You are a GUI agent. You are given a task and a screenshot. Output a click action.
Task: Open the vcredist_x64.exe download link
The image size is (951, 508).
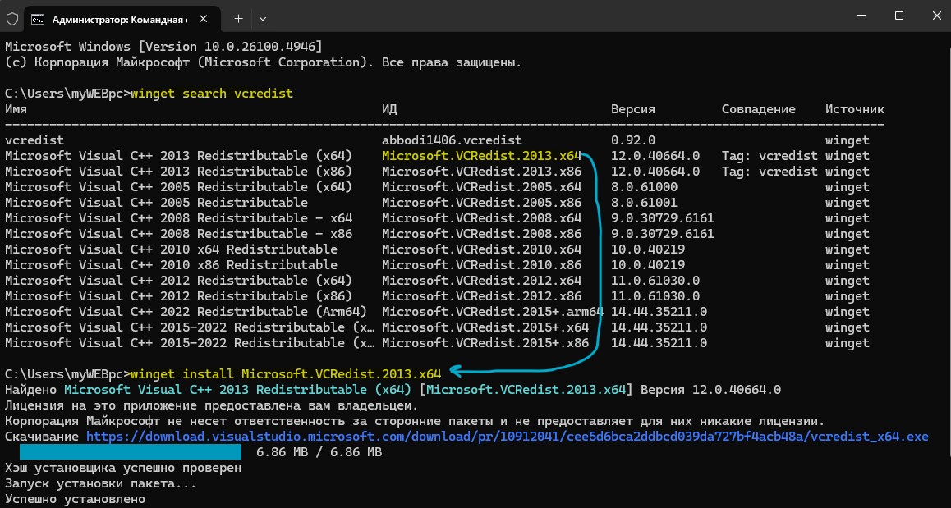[x=507, y=437]
